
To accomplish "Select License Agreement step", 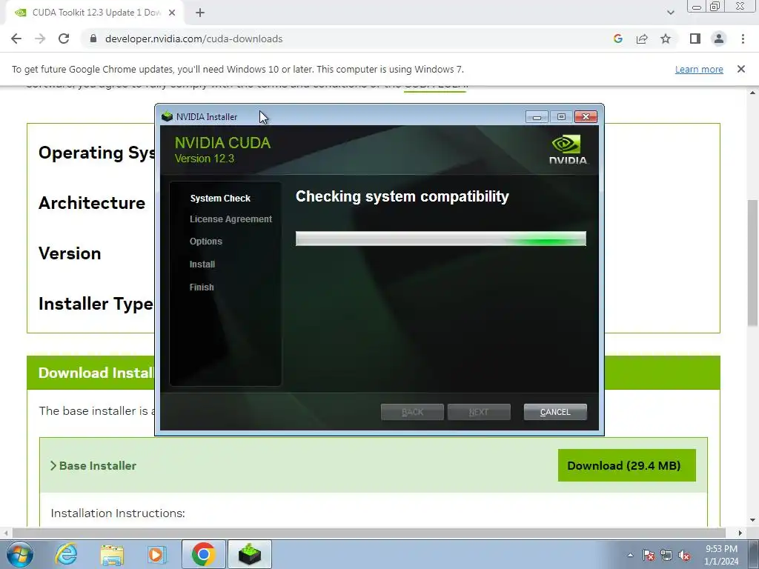I will pyautogui.click(x=231, y=219).
